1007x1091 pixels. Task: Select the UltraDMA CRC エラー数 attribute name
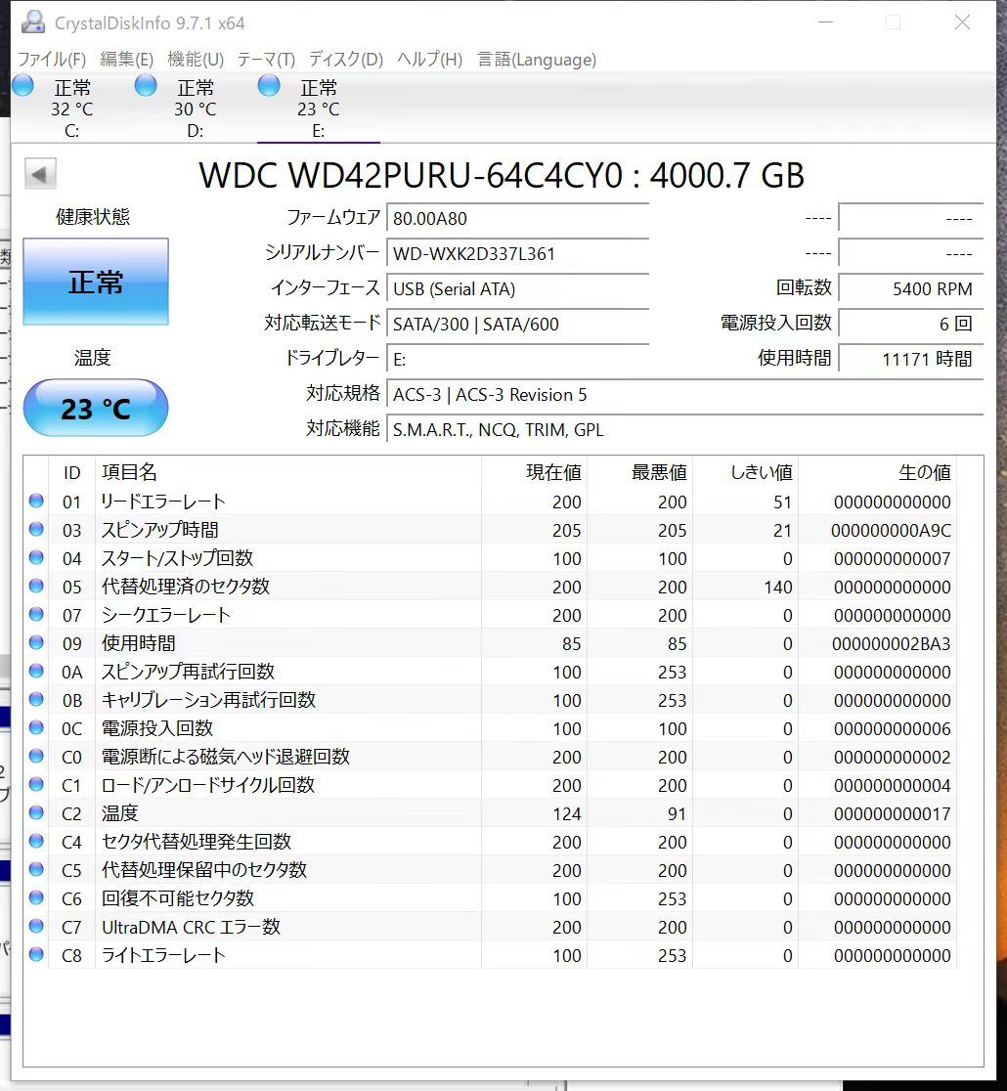pos(191,927)
